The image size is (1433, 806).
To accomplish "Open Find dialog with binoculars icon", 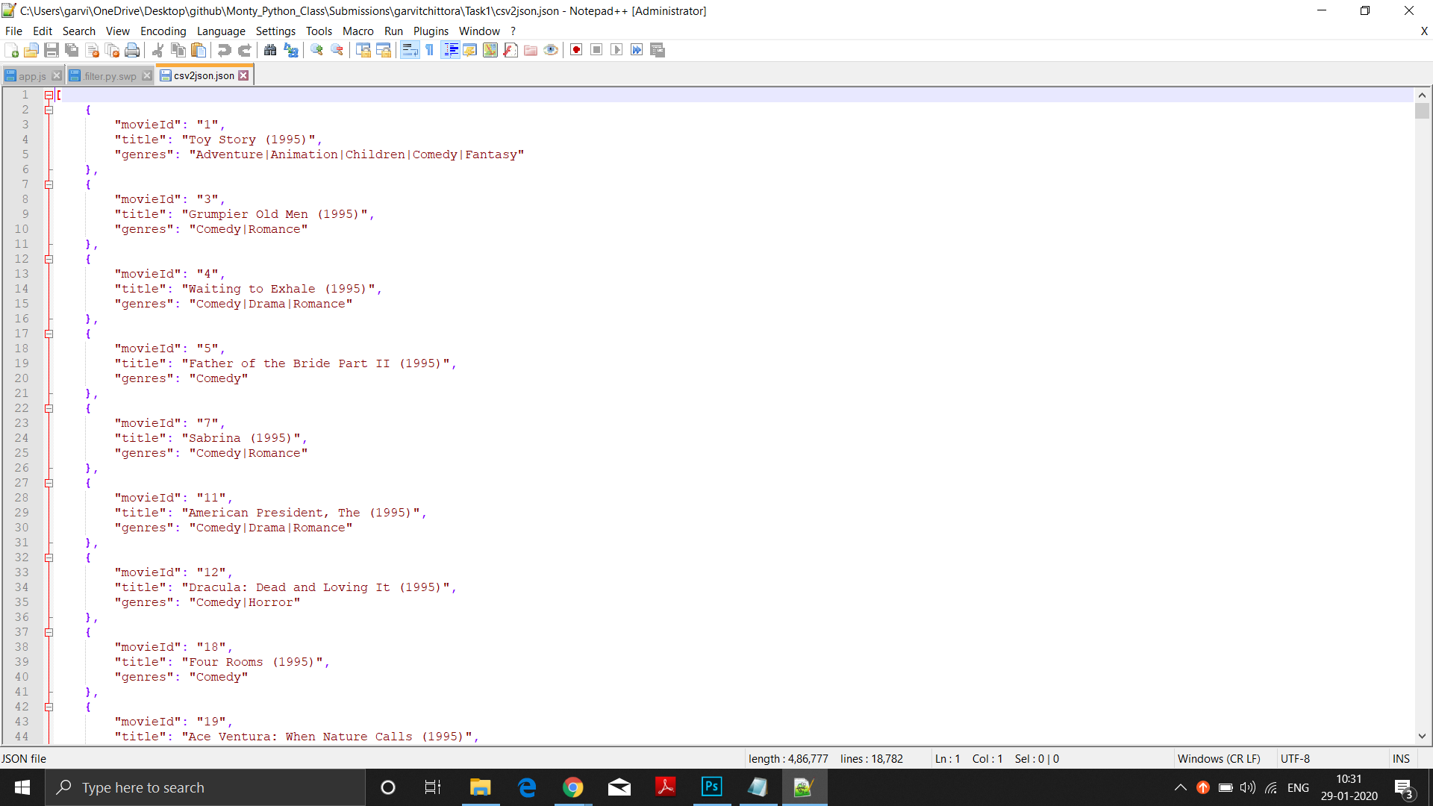I will [x=270, y=50].
